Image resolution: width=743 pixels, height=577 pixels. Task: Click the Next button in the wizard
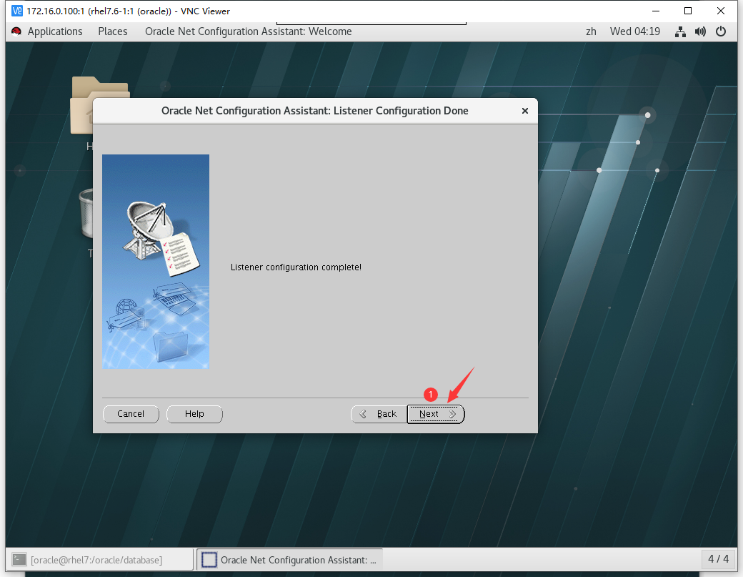tap(436, 414)
